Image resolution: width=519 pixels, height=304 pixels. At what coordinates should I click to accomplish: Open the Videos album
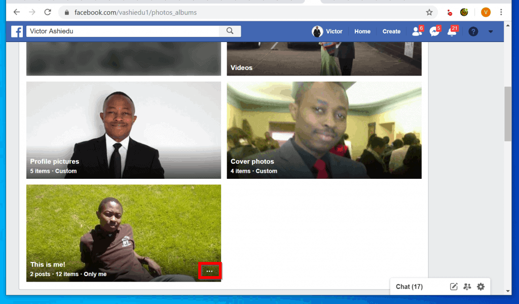pyautogui.click(x=324, y=59)
